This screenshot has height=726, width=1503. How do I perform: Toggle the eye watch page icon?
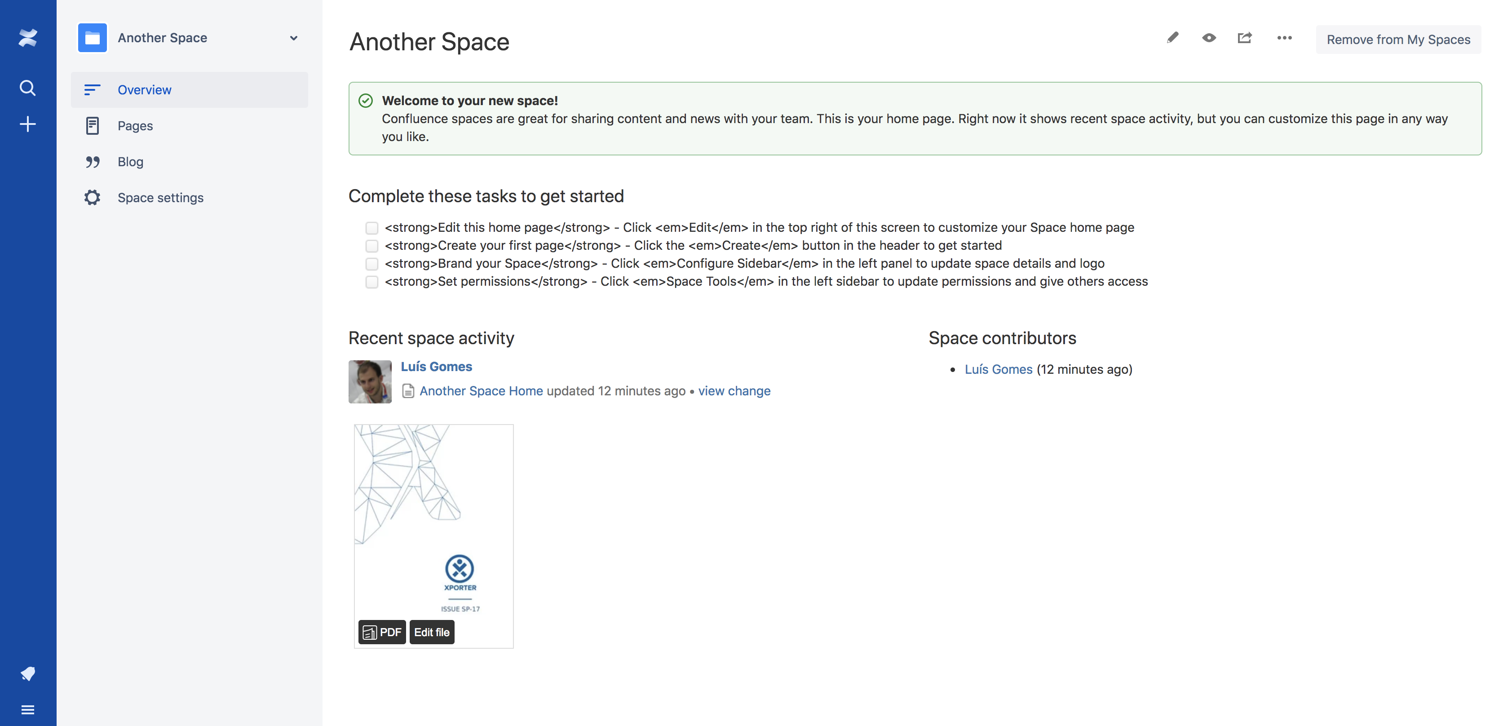[x=1209, y=39]
